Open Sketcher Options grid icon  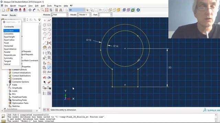click(49, 93)
